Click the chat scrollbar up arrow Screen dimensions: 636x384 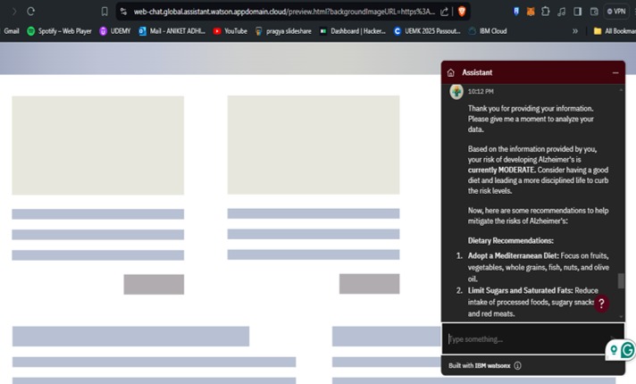pos(621,89)
